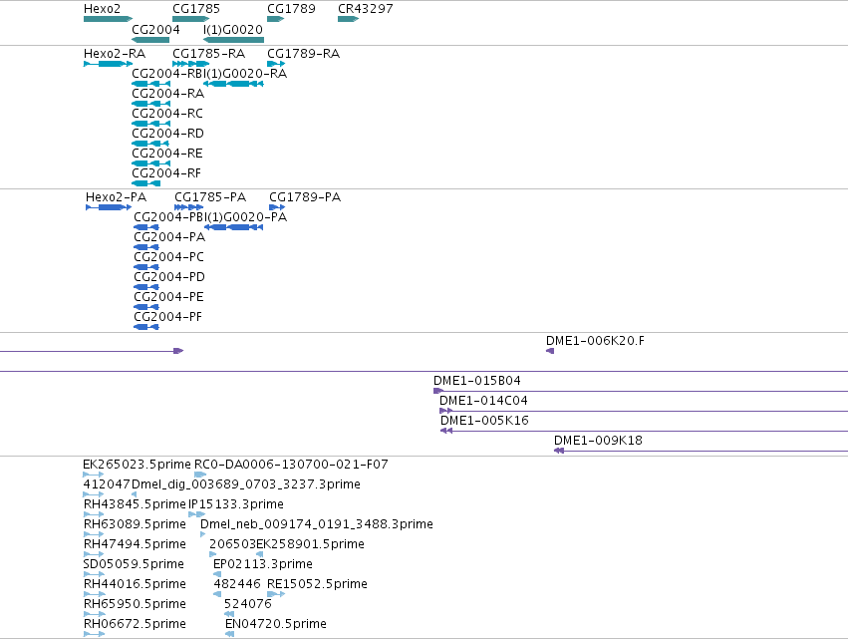Click the CG1789-RA transcript glyph
Viewport: 848px width, 639px height.
click(x=276, y=64)
